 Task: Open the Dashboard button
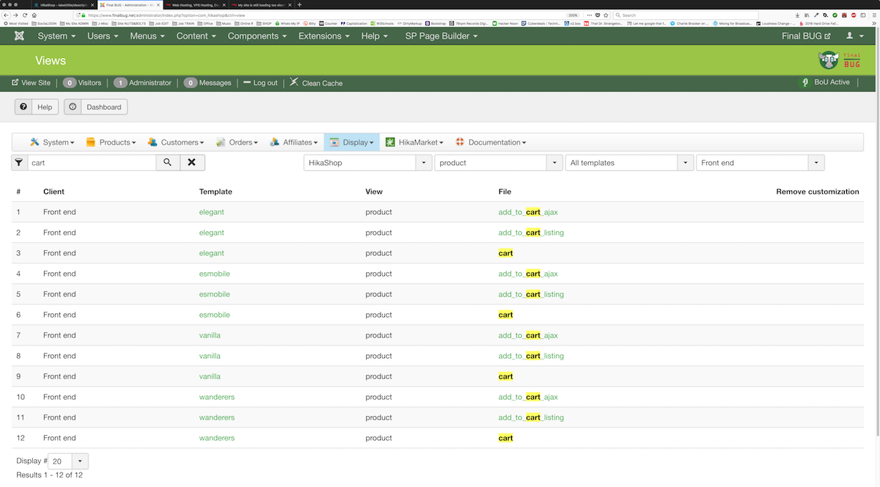[x=96, y=107]
